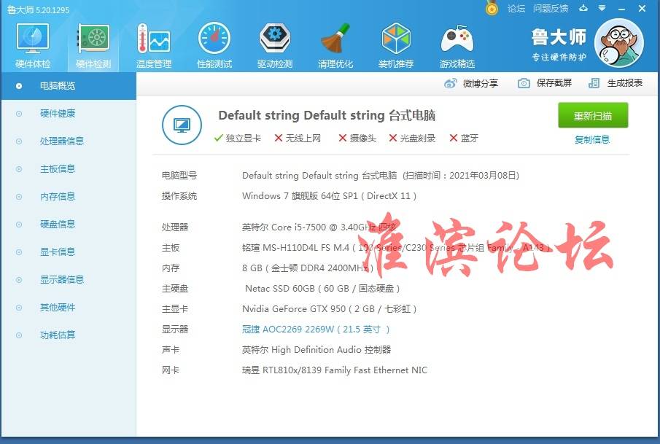This screenshot has height=444, width=660.
Task: Open 游戏精选 game selection gamepad
Action: [x=457, y=45]
